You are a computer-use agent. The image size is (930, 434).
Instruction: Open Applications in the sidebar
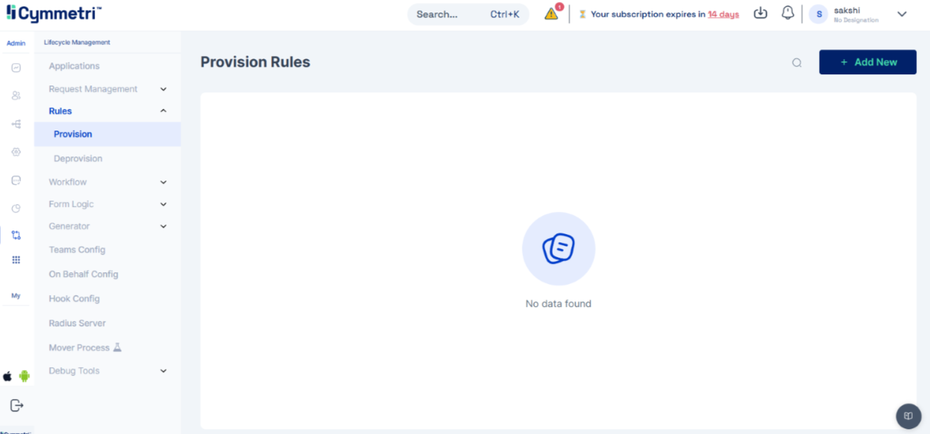[x=74, y=66]
